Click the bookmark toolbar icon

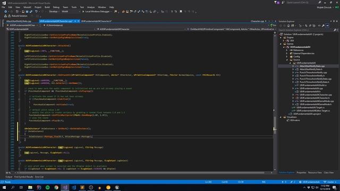[x=181, y=12]
